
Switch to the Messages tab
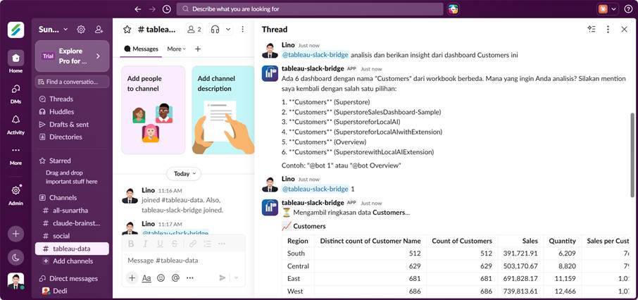[x=141, y=49]
